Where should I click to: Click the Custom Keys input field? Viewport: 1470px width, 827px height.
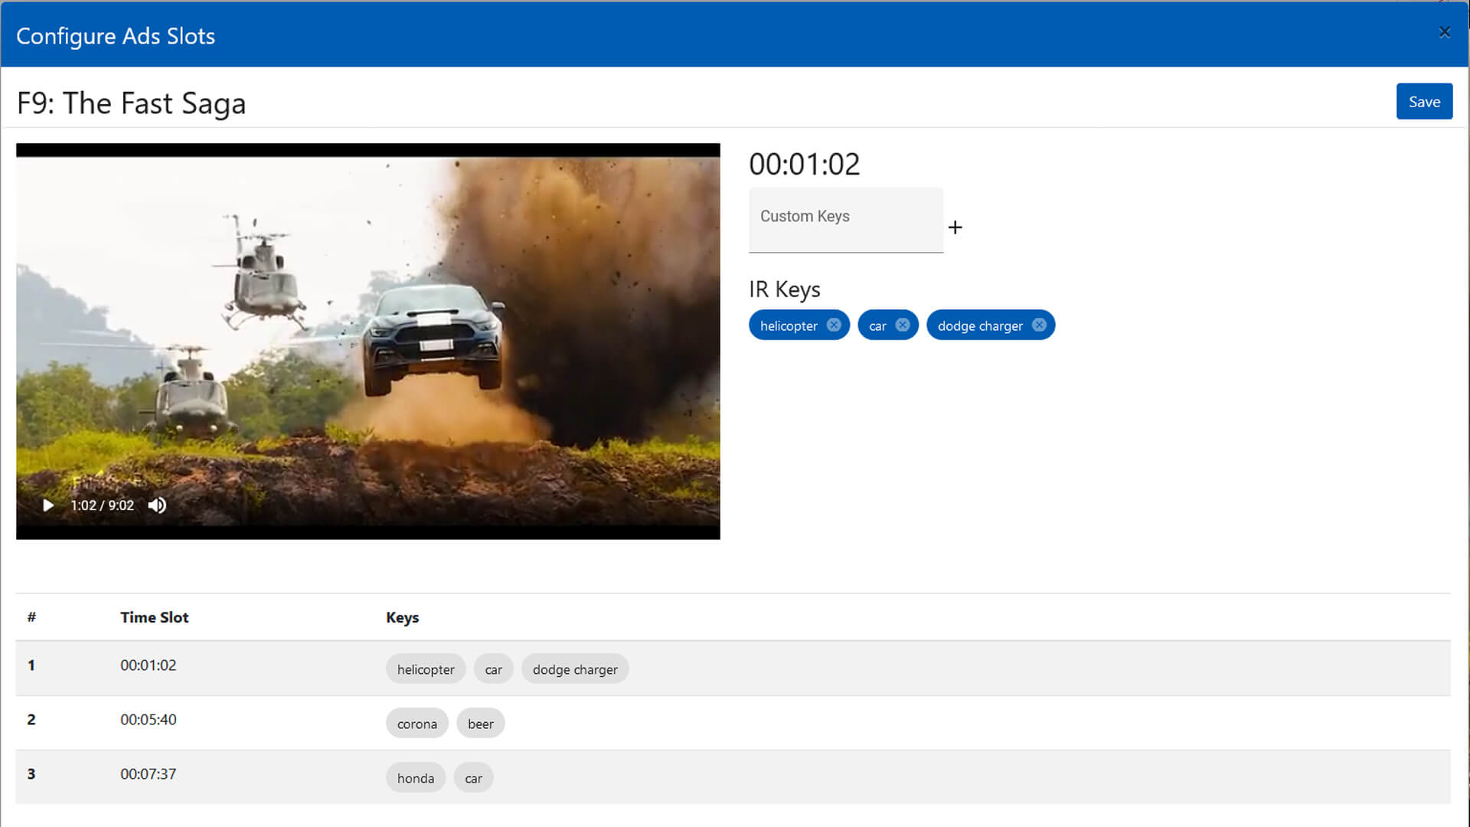(x=846, y=220)
